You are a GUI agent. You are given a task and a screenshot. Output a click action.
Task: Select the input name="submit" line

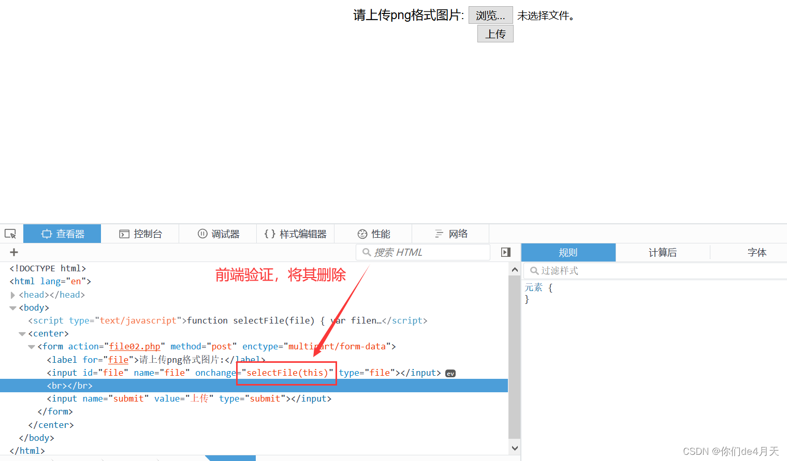point(189,398)
